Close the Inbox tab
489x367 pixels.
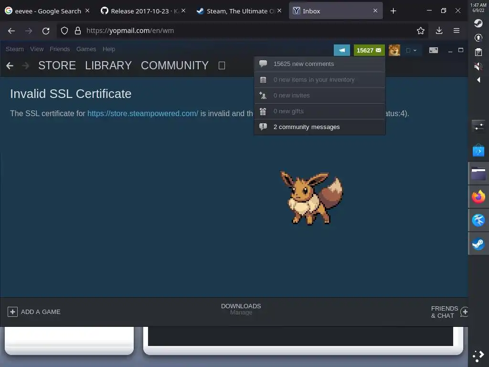(x=375, y=11)
